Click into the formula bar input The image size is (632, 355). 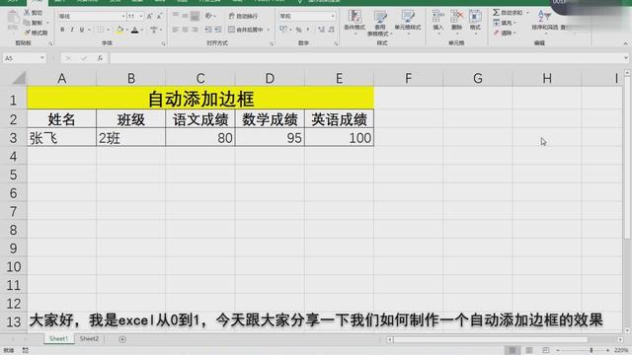366,58
